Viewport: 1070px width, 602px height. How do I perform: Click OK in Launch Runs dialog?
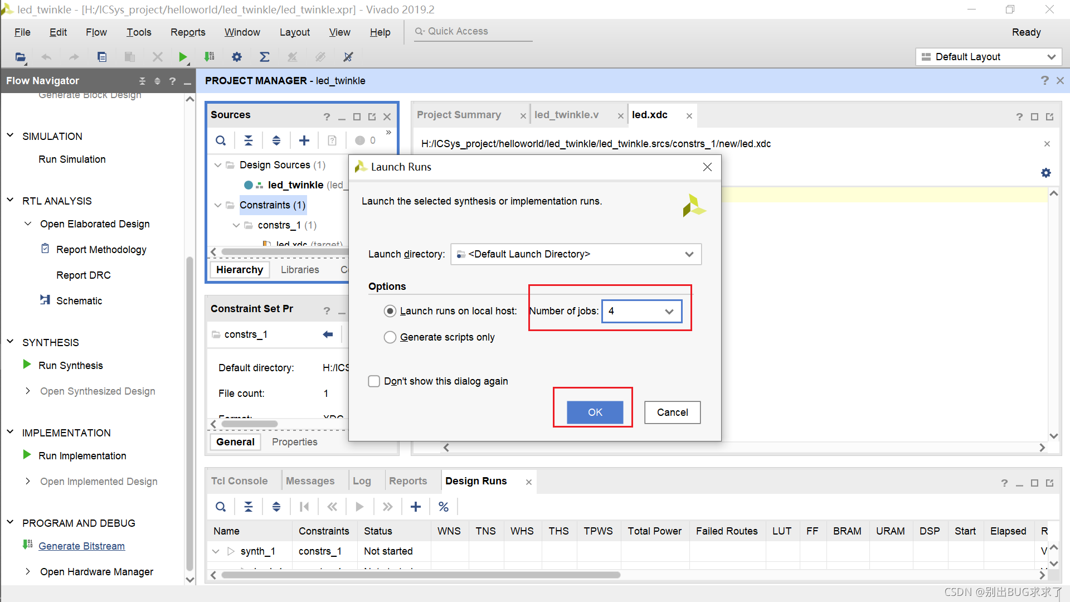[595, 412]
